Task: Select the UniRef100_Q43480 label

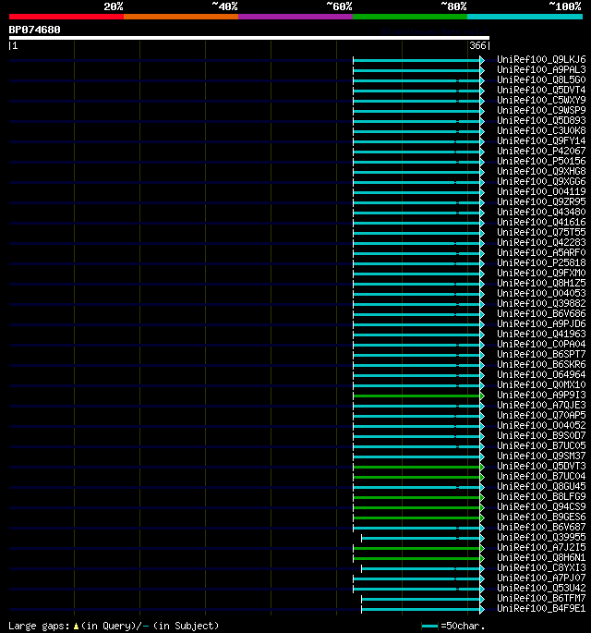Action: point(541,212)
